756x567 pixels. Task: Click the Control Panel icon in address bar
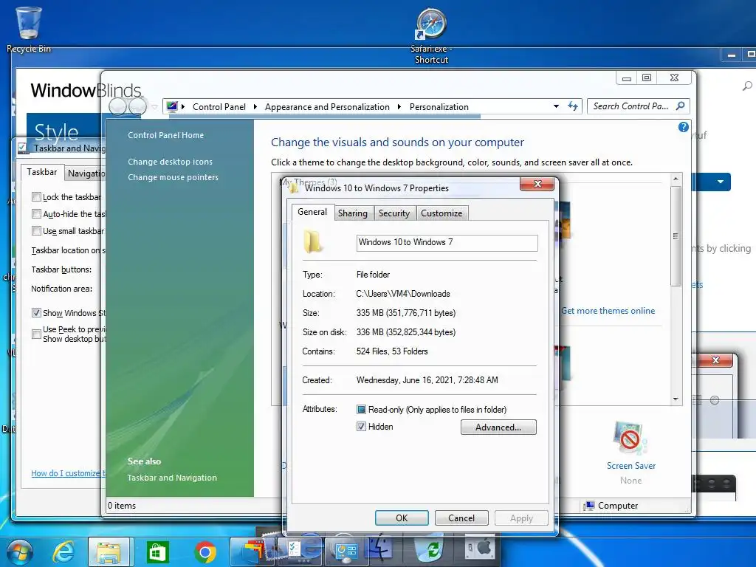point(172,106)
